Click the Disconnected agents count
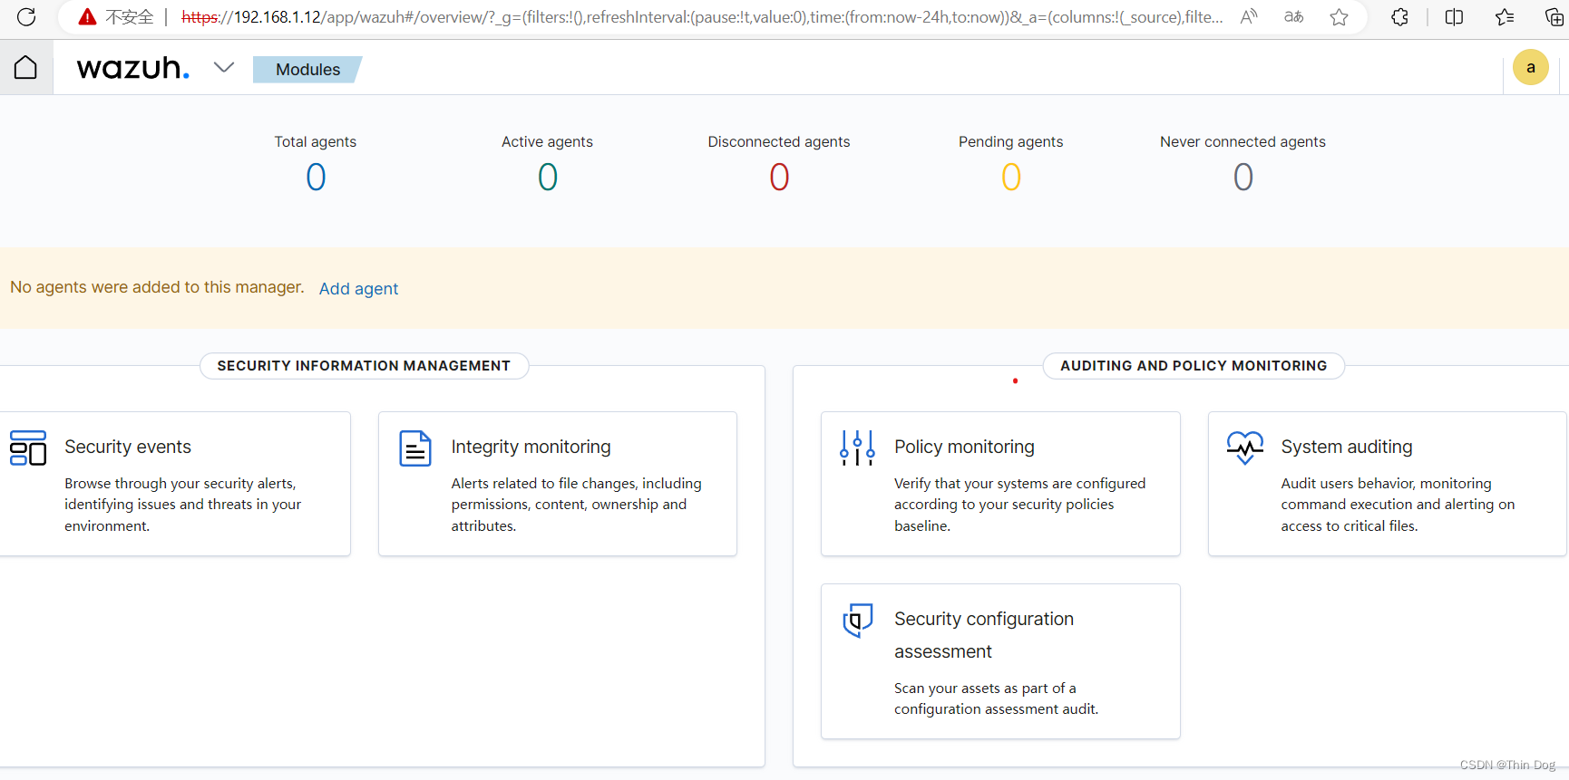The height and width of the screenshot is (780, 1569). point(779,177)
